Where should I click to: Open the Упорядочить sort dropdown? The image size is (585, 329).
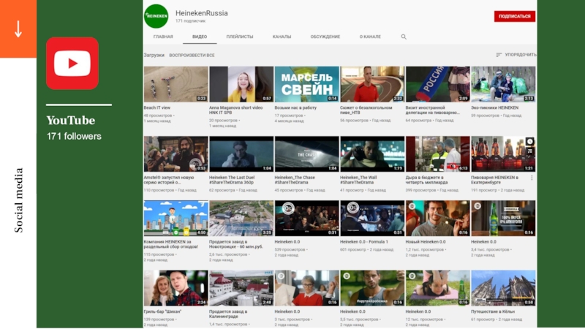(x=516, y=55)
